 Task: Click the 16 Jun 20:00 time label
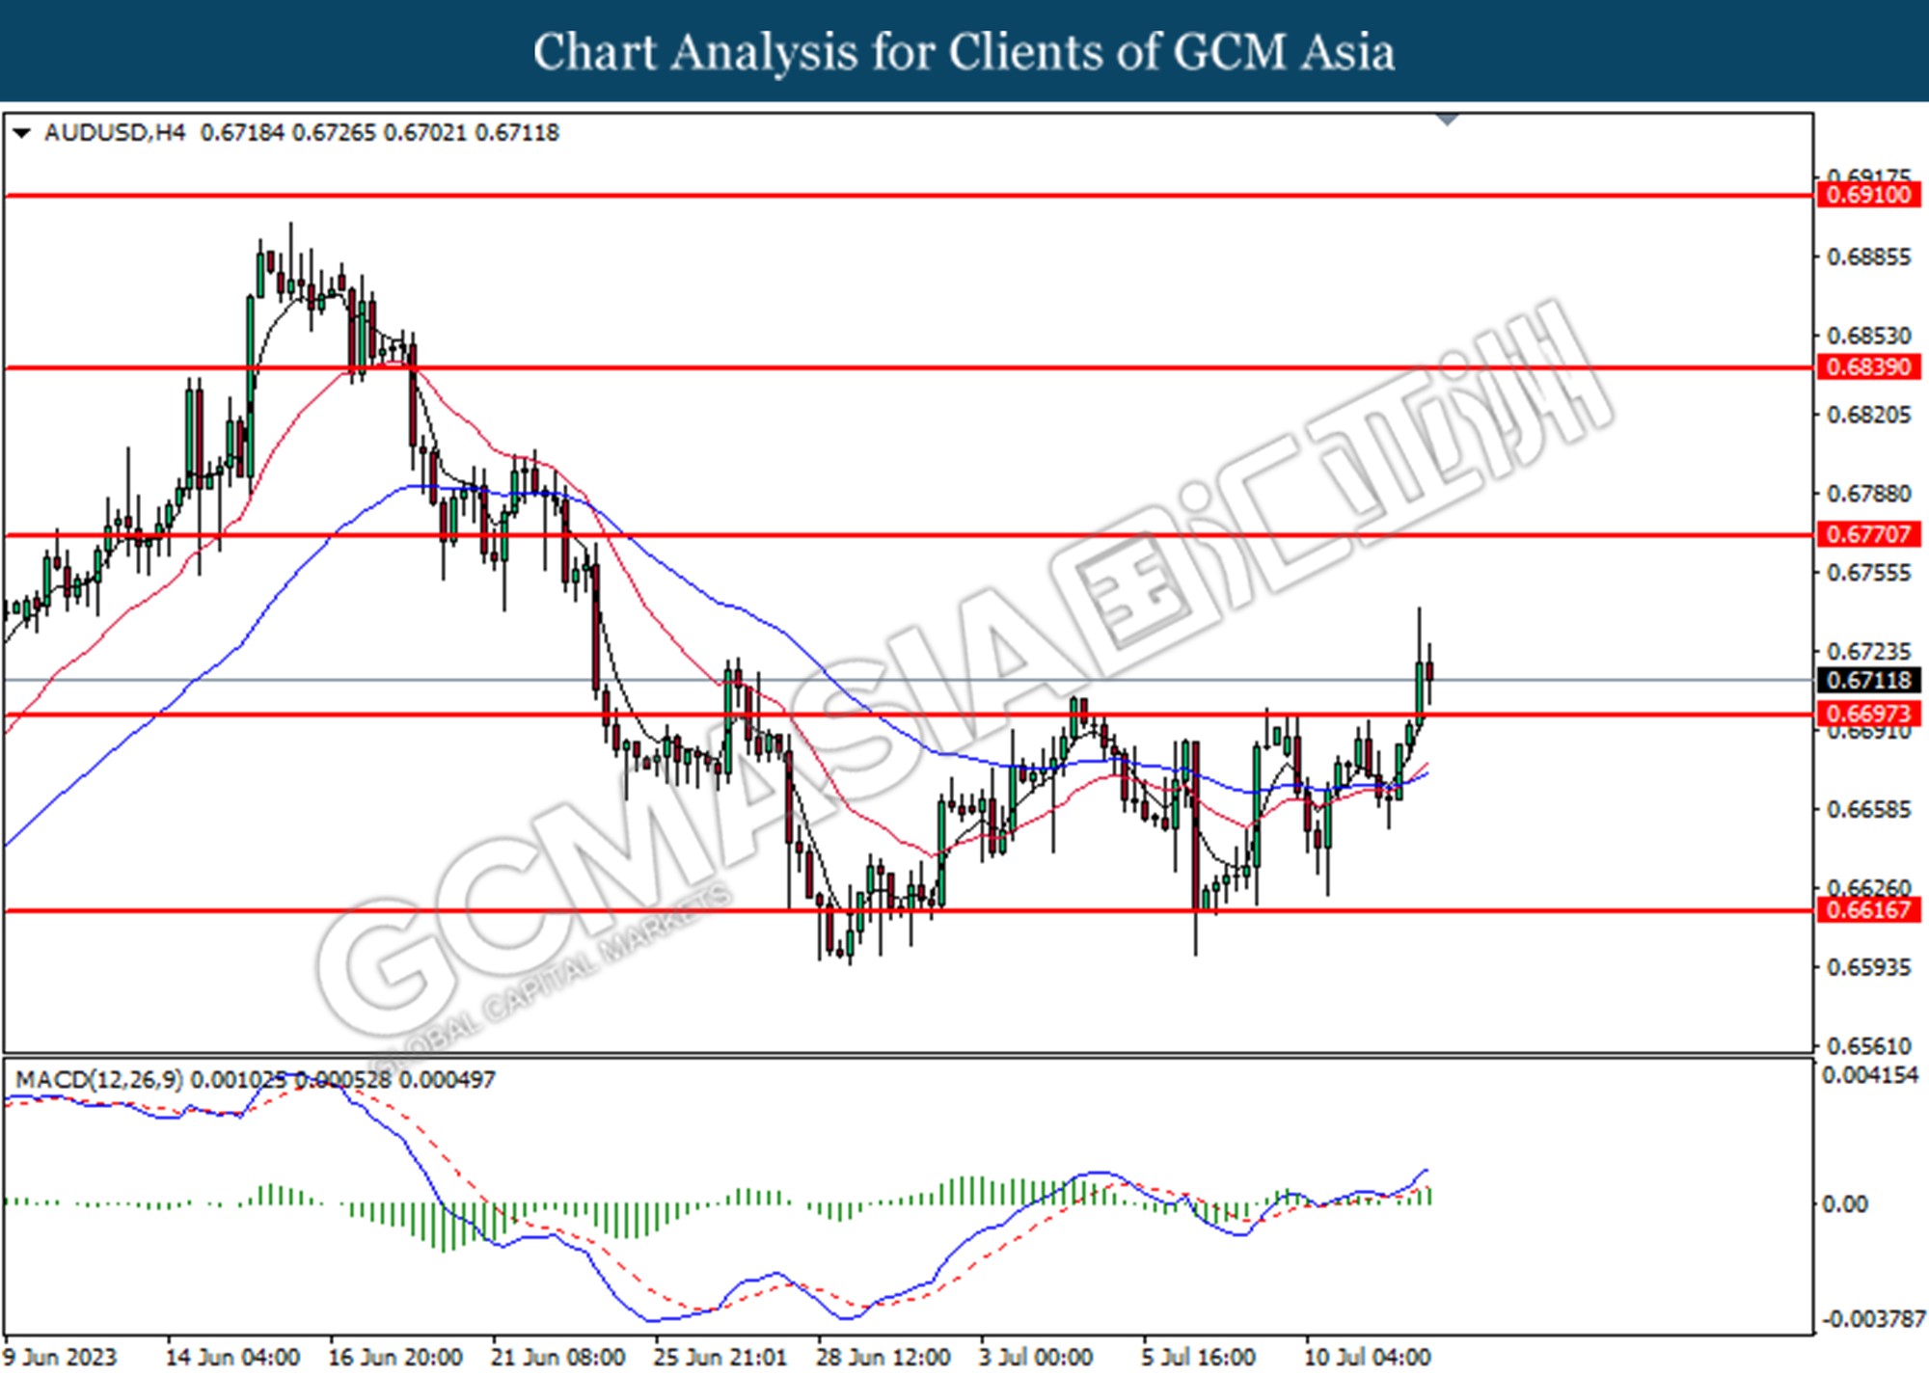(x=395, y=1358)
